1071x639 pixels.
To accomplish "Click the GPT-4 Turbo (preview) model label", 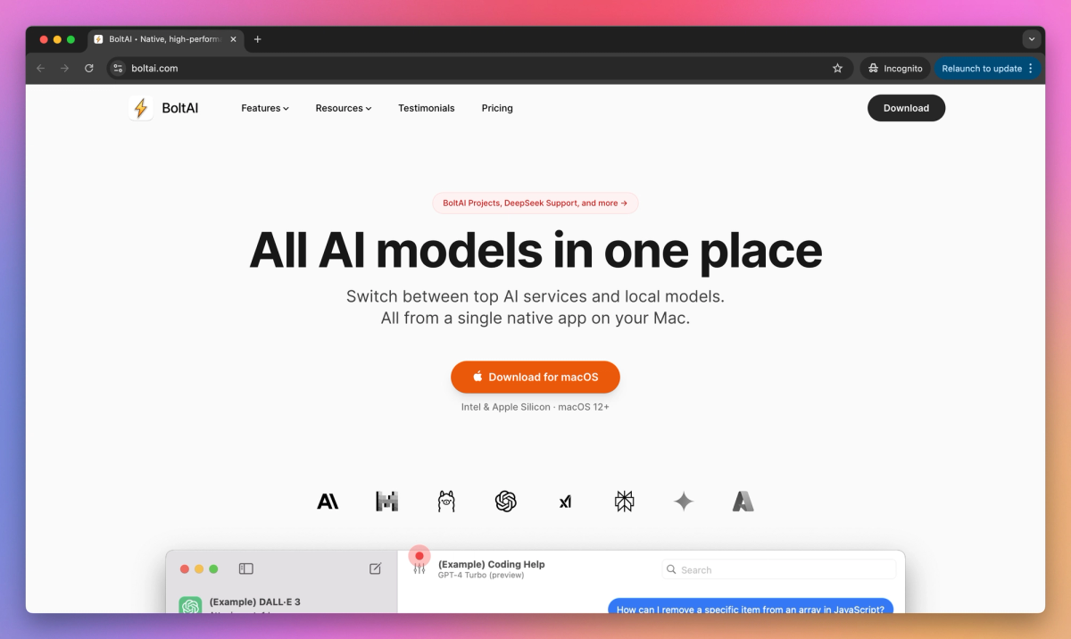I will pyautogui.click(x=481, y=576).
